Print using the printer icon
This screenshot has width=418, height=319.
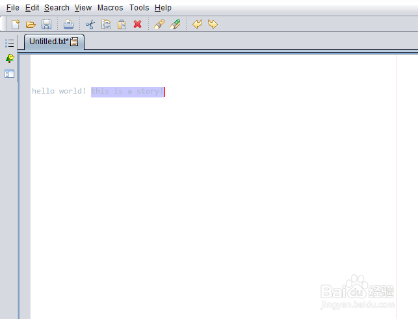[68, 25]
